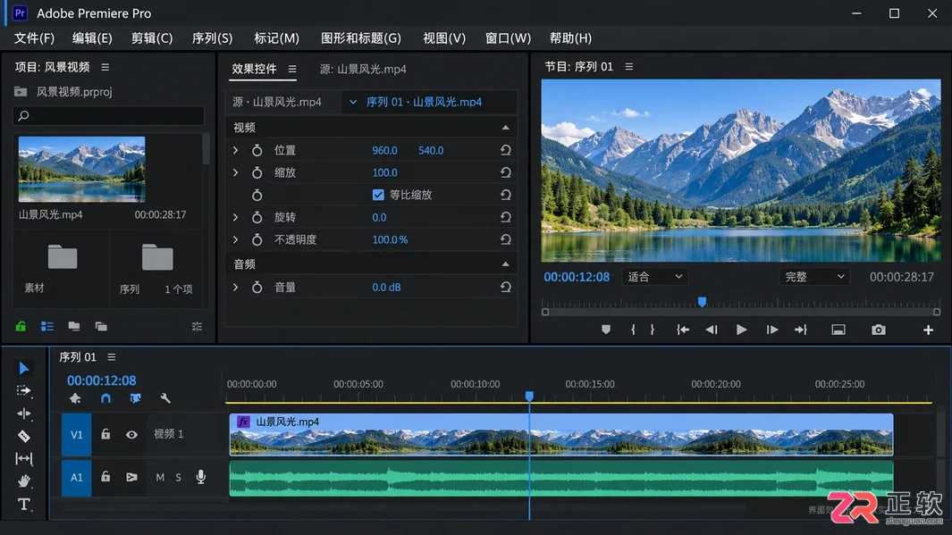Select the Hand tool
The image size is (952, 535).
23,481
